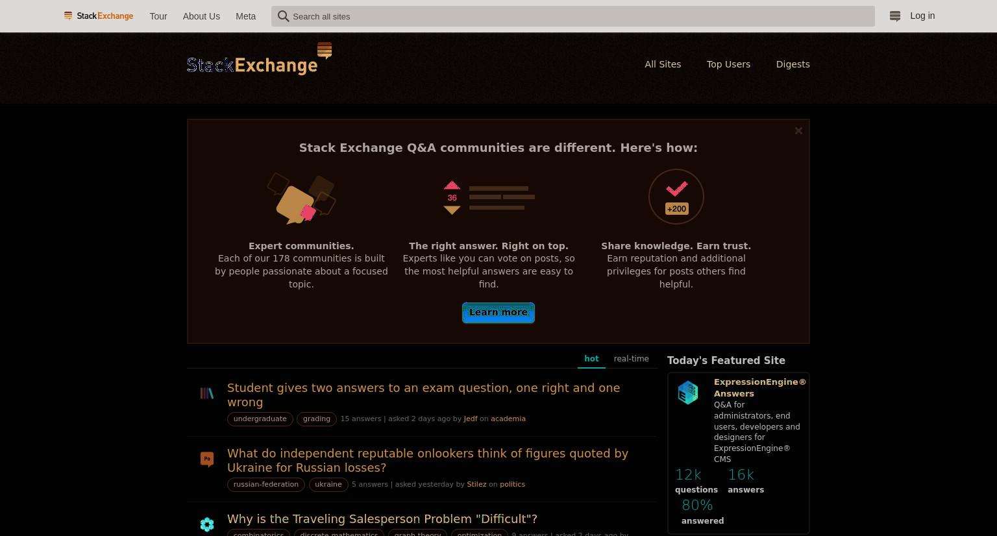The height and width of the screenshot is (536, 997).
Task: Open the site icon beside the Traveling Salesperson question
Action: click(207, 524)
